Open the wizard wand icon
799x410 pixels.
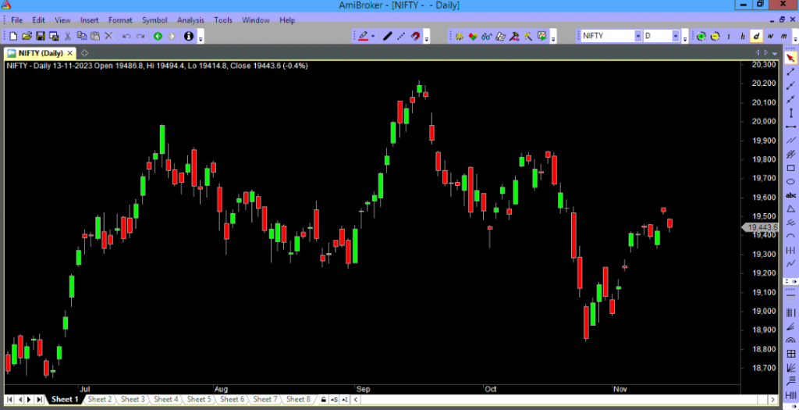[x=528, y=36]
